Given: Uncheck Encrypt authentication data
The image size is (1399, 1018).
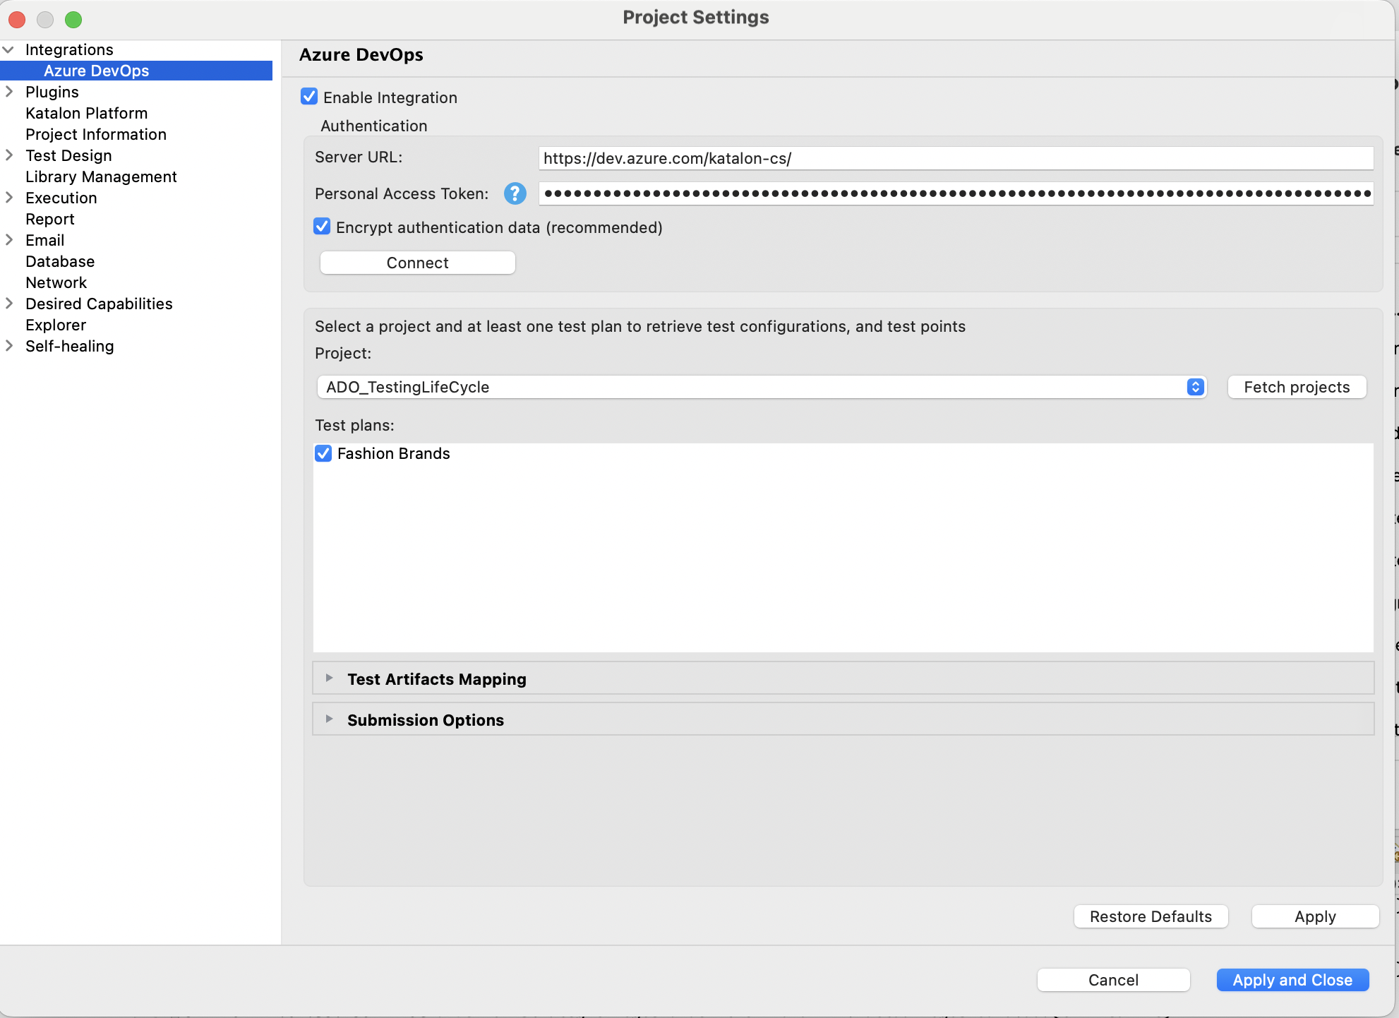Looking at the screenshot, I should [x=322, y=226].
